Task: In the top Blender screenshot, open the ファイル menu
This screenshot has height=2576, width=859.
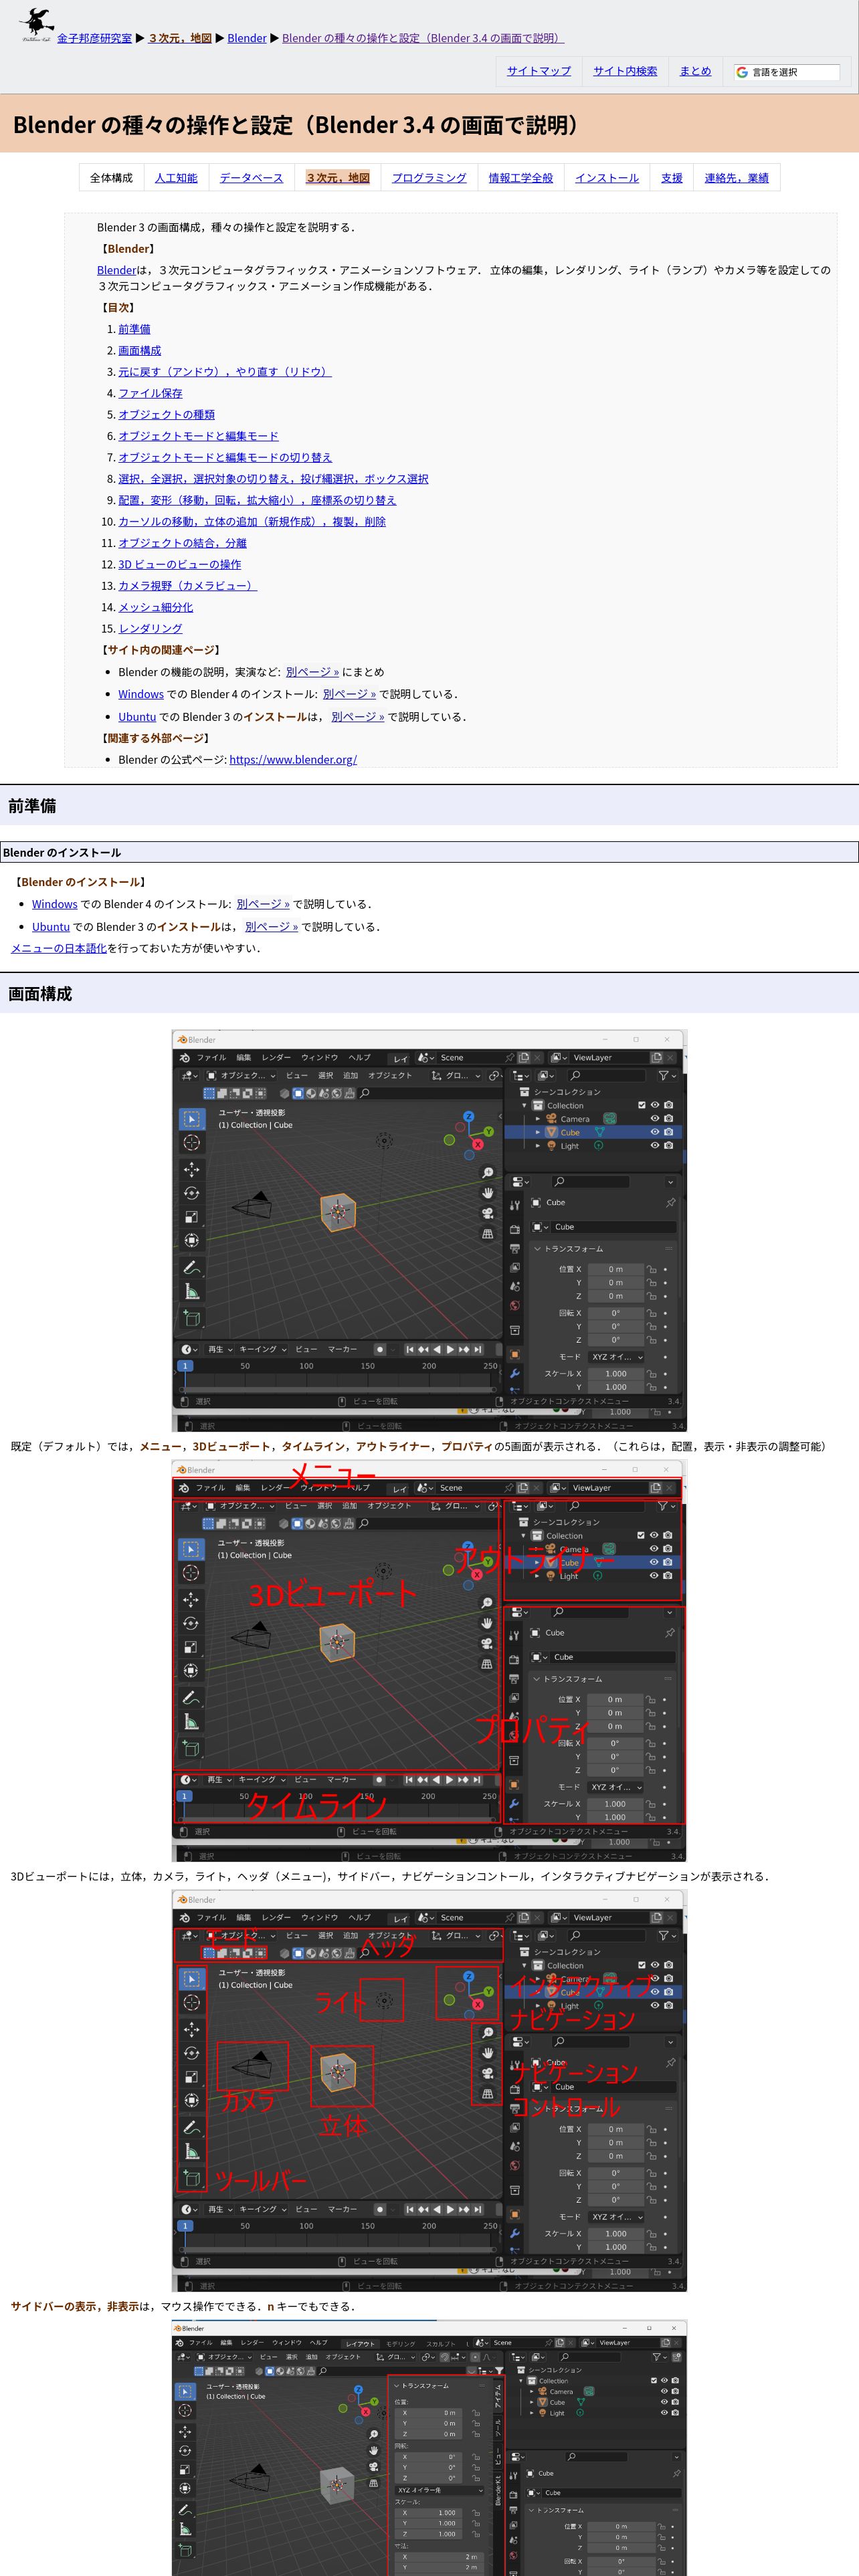Action: (211, 1058)
